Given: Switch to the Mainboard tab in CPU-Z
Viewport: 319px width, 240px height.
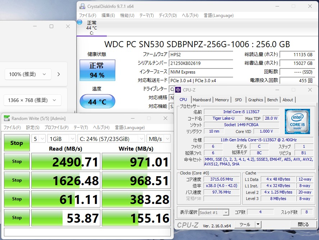Looking at the screenshot, I should point(202,100).
